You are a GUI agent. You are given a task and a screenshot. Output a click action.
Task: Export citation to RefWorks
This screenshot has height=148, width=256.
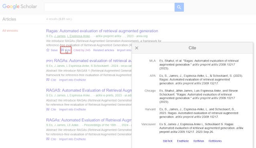[215, 141]
